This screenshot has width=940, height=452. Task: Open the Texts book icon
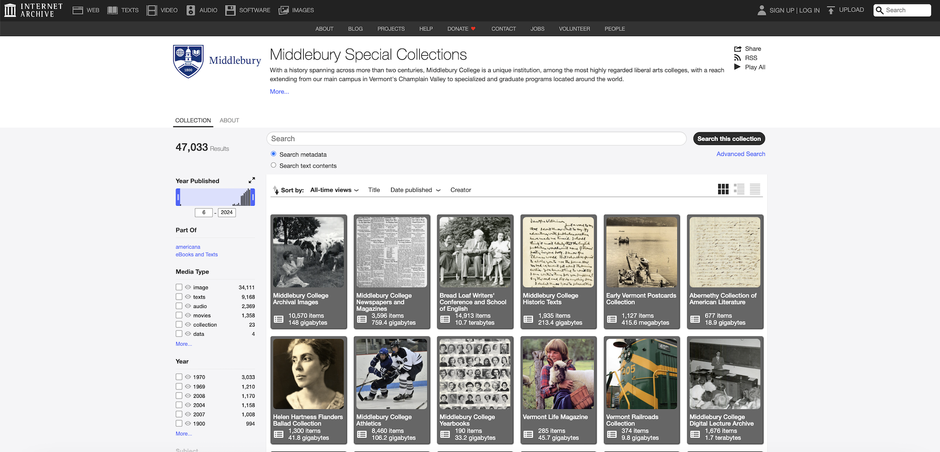(x=112, y=10)
